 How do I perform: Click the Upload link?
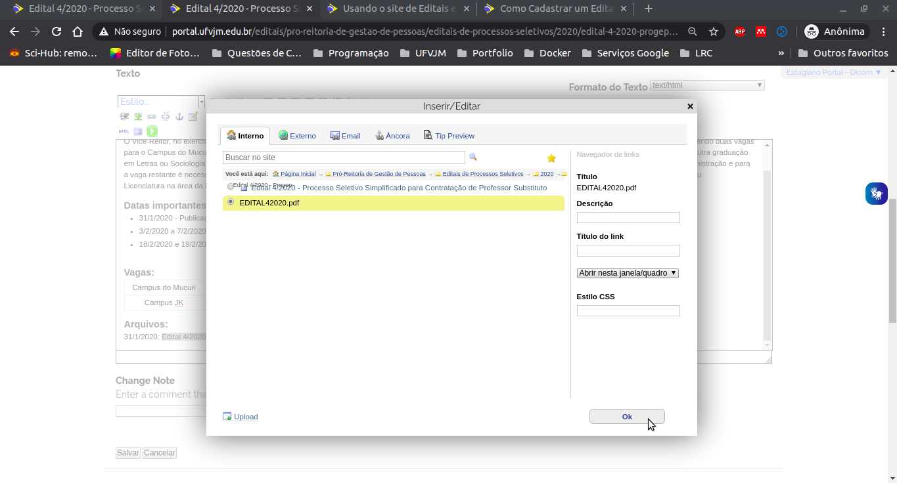[245, 417]
